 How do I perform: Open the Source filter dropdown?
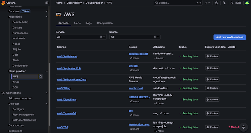pyautogui.click(x=135, y=37)
